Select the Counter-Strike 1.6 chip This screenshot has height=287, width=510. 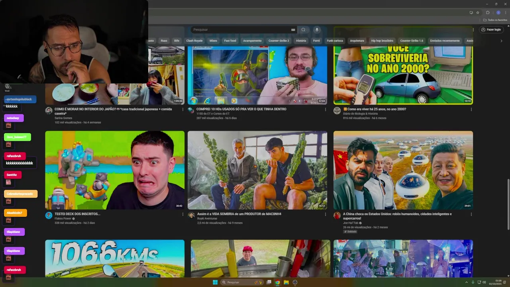(412, 41)
